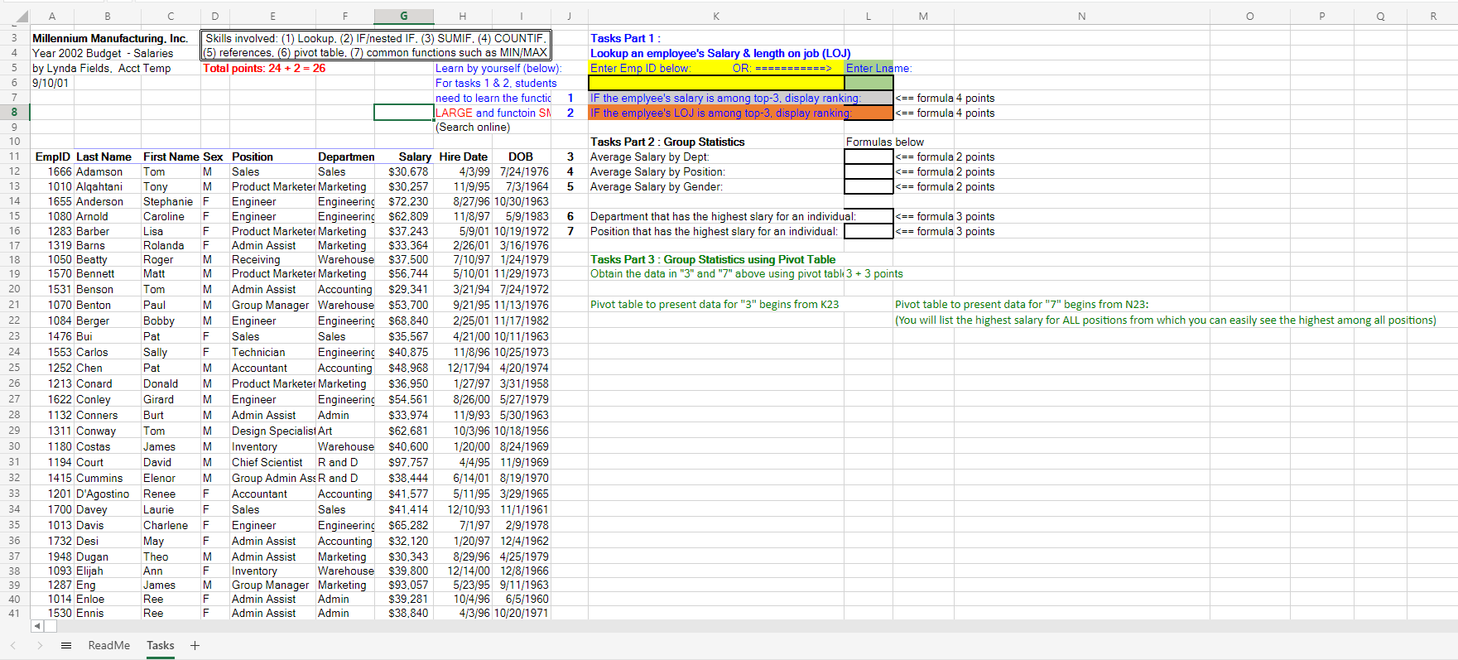Click the EmpID cell '1948'
This screenshot has width=1458, height=660.
(x=52, y=556)
